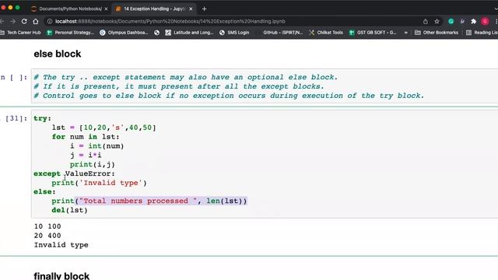Click the 'Invalid type' output line
The width and height of the screenshot is (498, 280).
61,245
